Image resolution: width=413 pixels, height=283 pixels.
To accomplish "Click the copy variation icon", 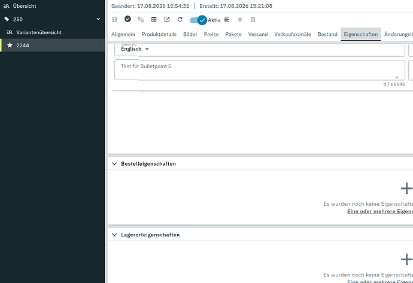I will pyautogui.click(x=141, y=20).
